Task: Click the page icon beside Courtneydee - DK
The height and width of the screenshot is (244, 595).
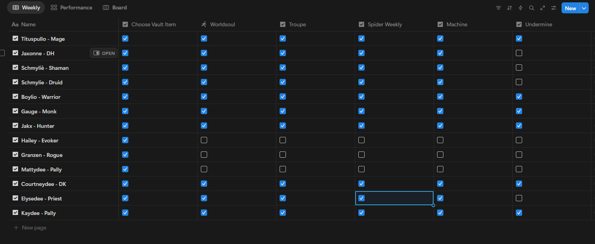Action: (x=15, y=184)
